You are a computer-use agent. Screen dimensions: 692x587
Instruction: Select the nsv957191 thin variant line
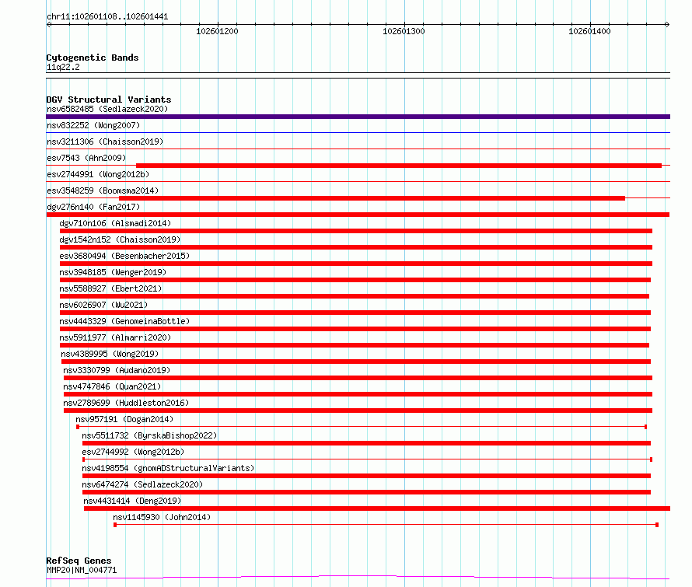point(362,427)
